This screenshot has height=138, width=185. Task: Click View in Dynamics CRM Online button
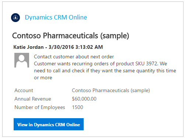[x=49, y=124]
